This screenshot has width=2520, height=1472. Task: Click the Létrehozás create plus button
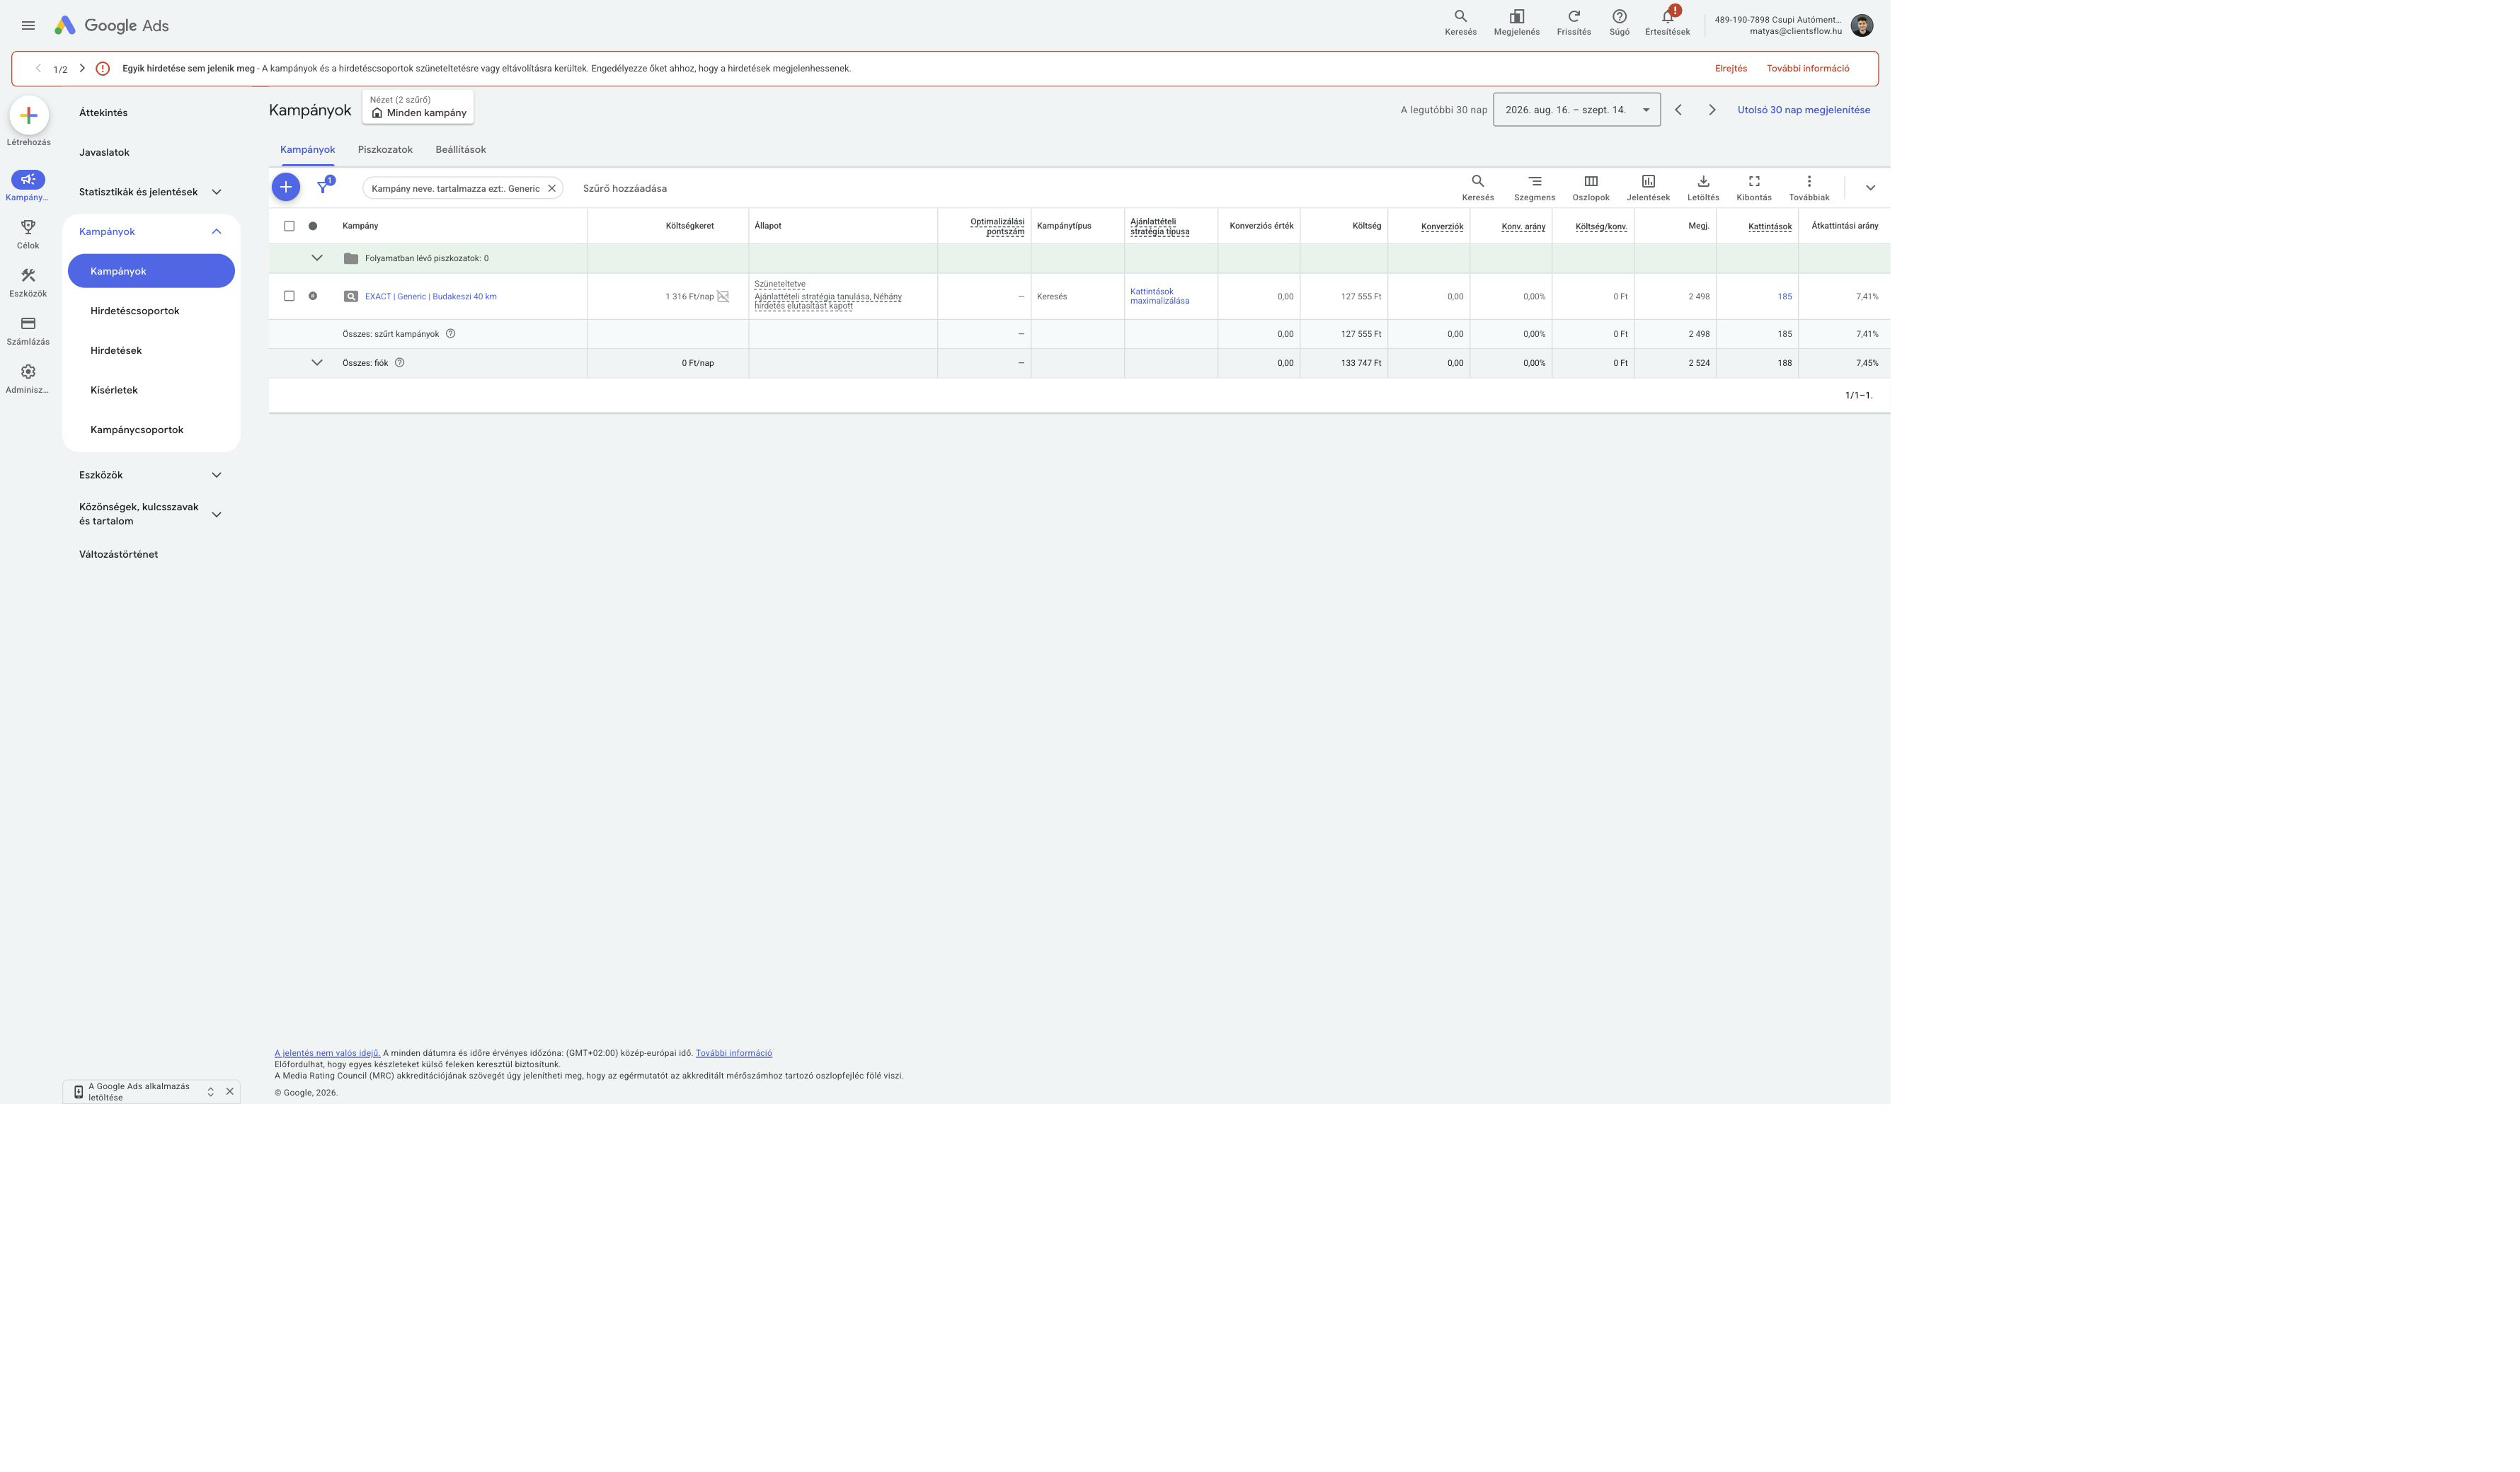click(28, 115)
